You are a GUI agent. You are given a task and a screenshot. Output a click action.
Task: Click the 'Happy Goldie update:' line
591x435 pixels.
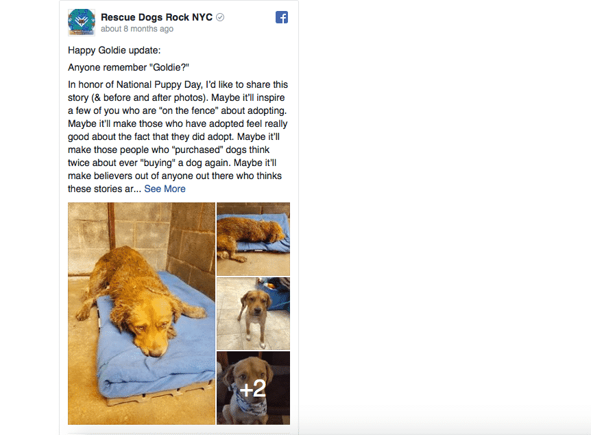[114, 51]
